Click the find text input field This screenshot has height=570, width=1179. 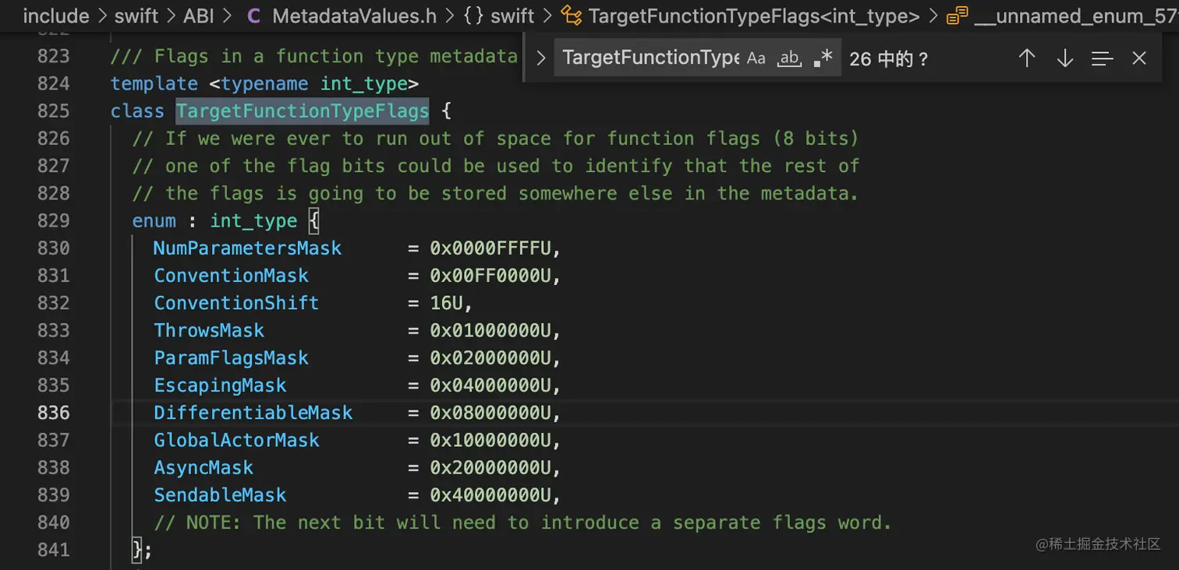click(649, 58)
